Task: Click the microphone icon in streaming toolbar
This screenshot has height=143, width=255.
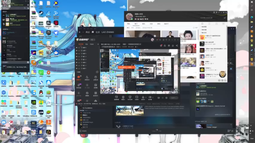Action: [143, 97]
